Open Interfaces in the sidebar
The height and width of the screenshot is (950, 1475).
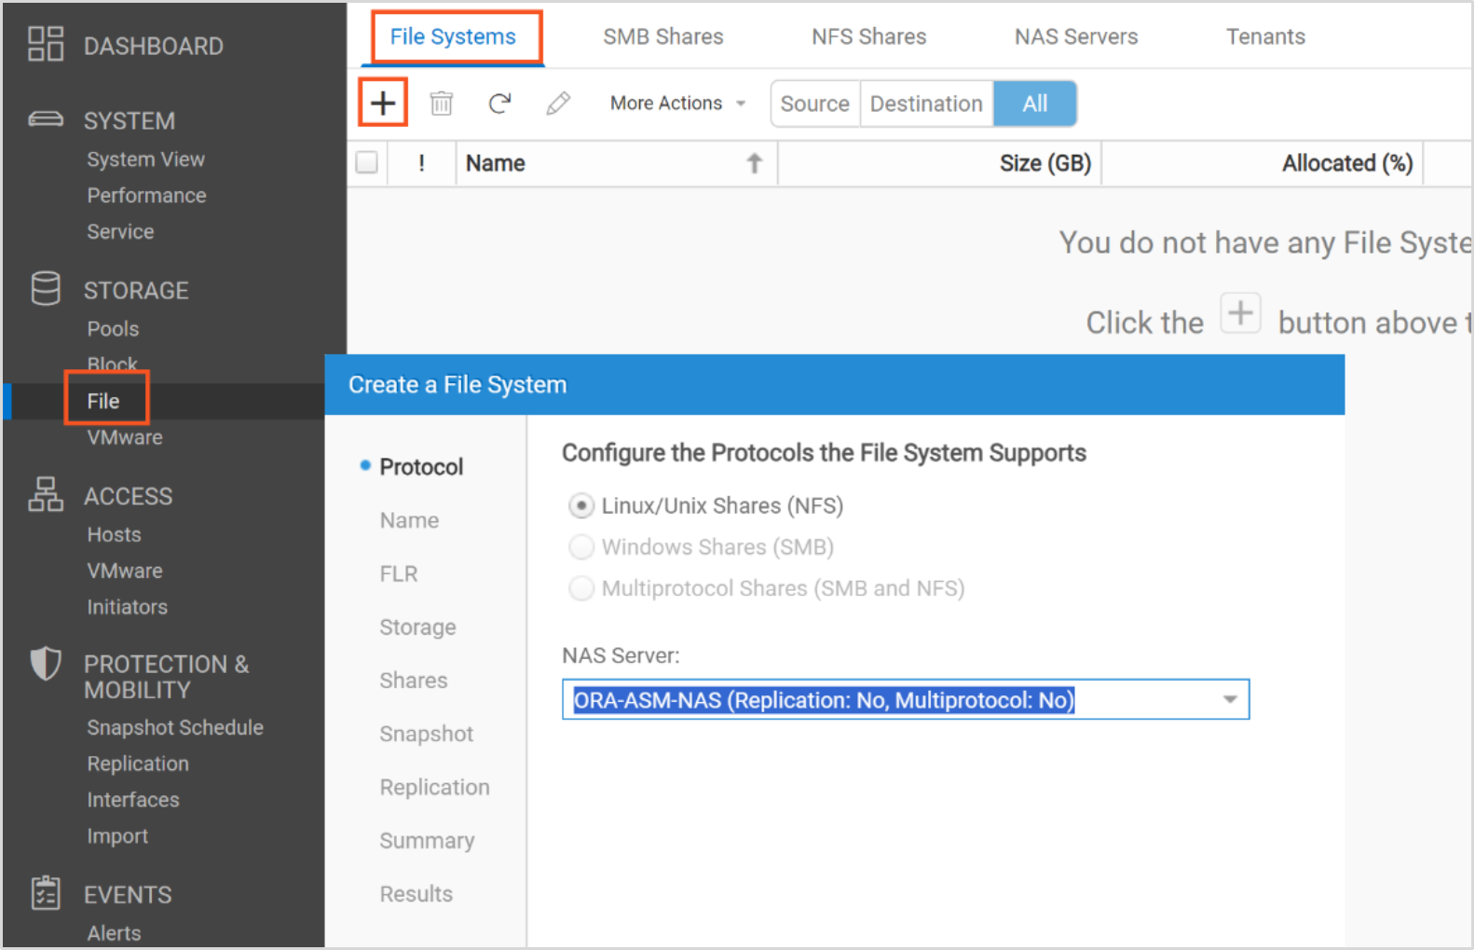[x=133, y=800]
